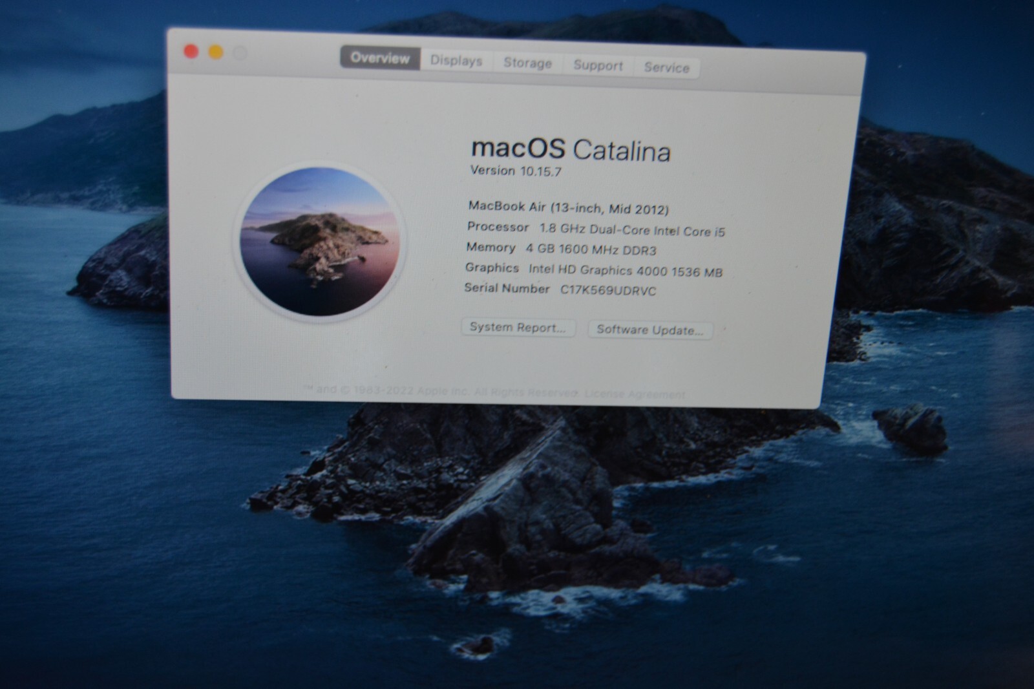
Task: Click the 4 GB 1600 MHz DDR3 value
Action: [x=591, y=249]
